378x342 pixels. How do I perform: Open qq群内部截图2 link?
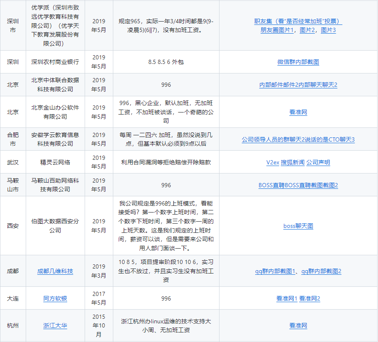coord(321,271)
